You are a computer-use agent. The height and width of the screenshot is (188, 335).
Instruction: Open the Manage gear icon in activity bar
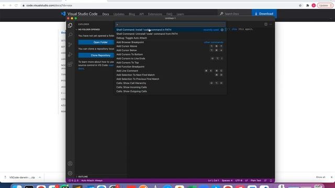pyautogui.click(x=70, y=173)
